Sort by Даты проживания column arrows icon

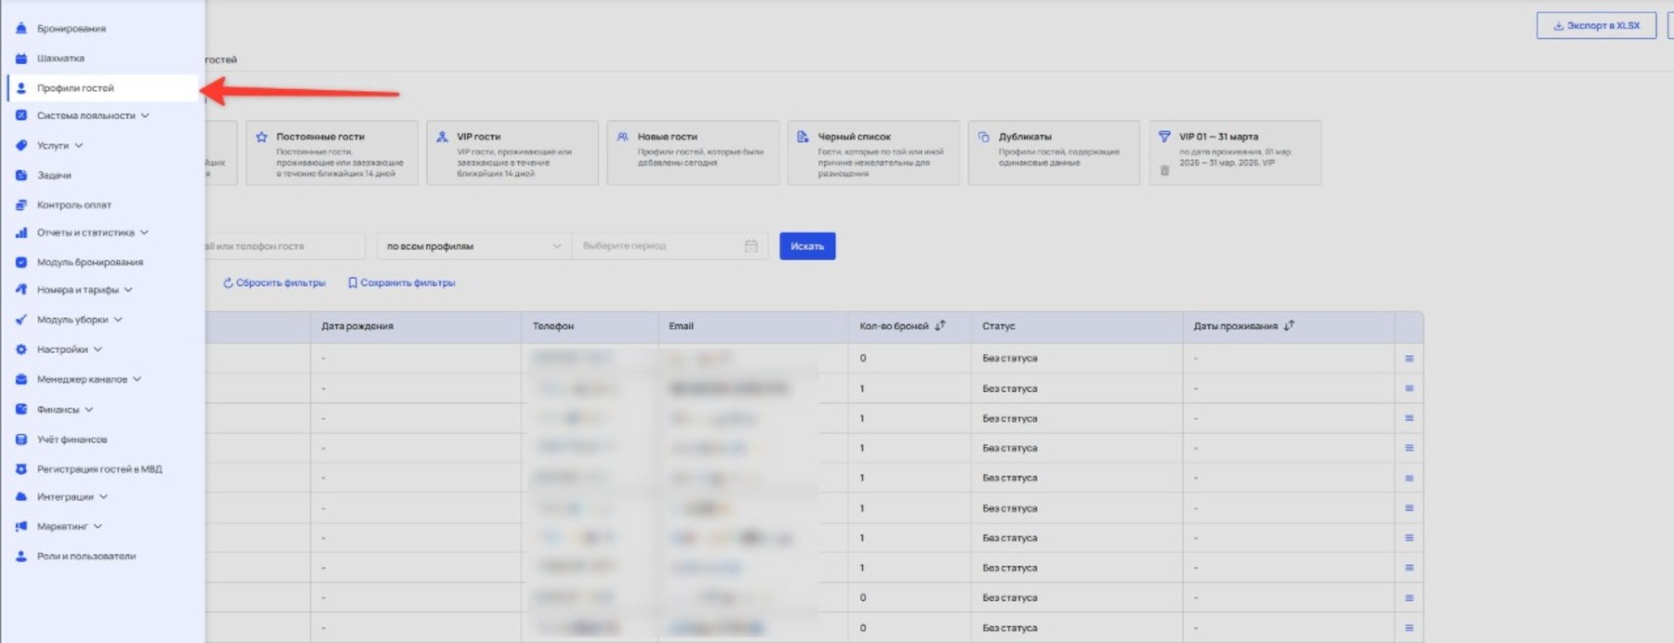pyautogui.click(x=1289, y=326)
